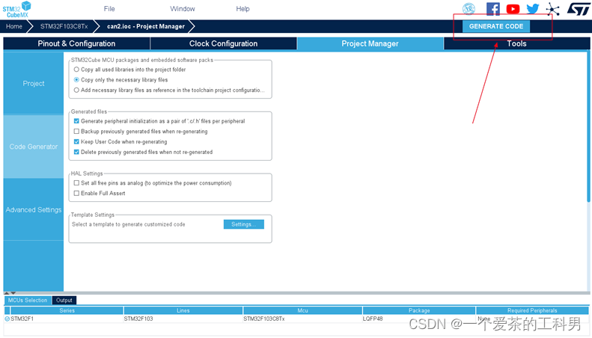Open the Facebook icon link

492,9
